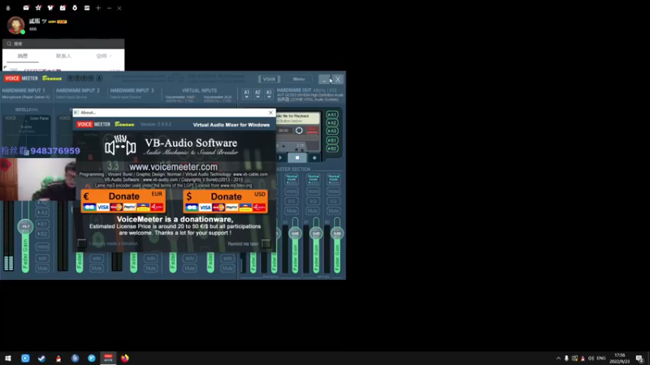Select input device for Hardware Input 2

point(71,97)
